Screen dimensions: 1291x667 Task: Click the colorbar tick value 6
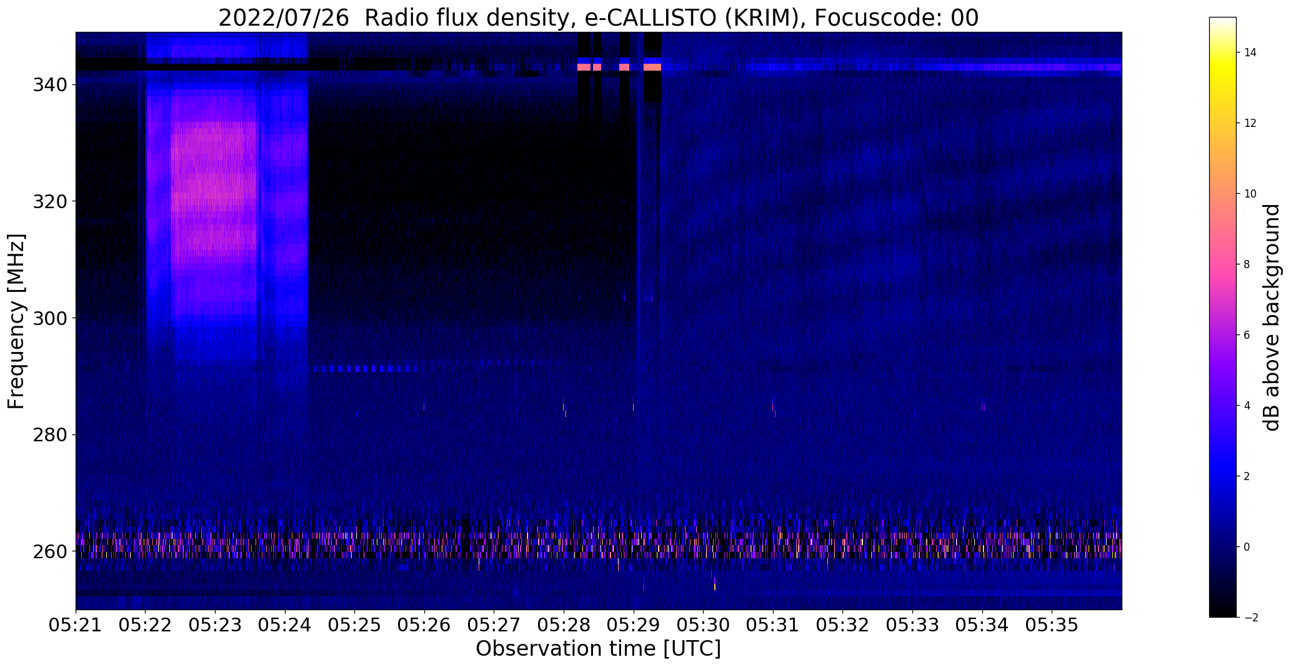coord(1247,335)
